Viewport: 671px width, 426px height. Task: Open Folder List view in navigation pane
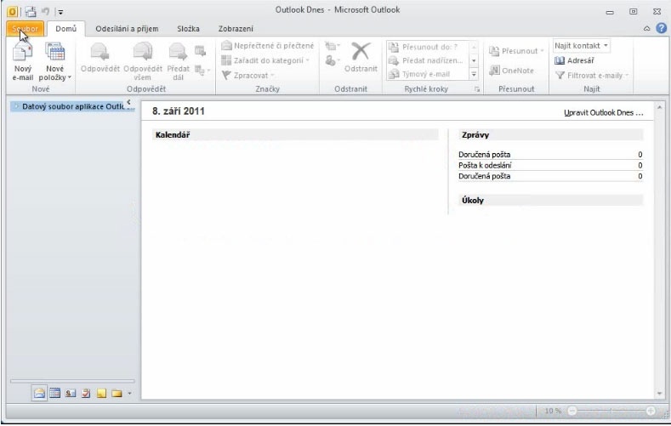(117, 393)
